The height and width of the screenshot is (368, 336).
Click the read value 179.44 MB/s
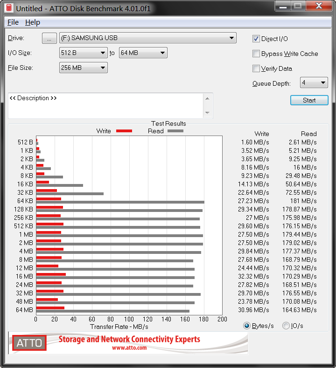(300, 234)
